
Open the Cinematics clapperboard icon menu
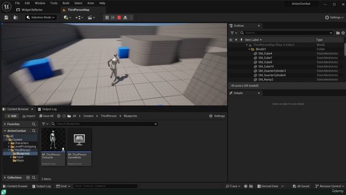(91, 17)
